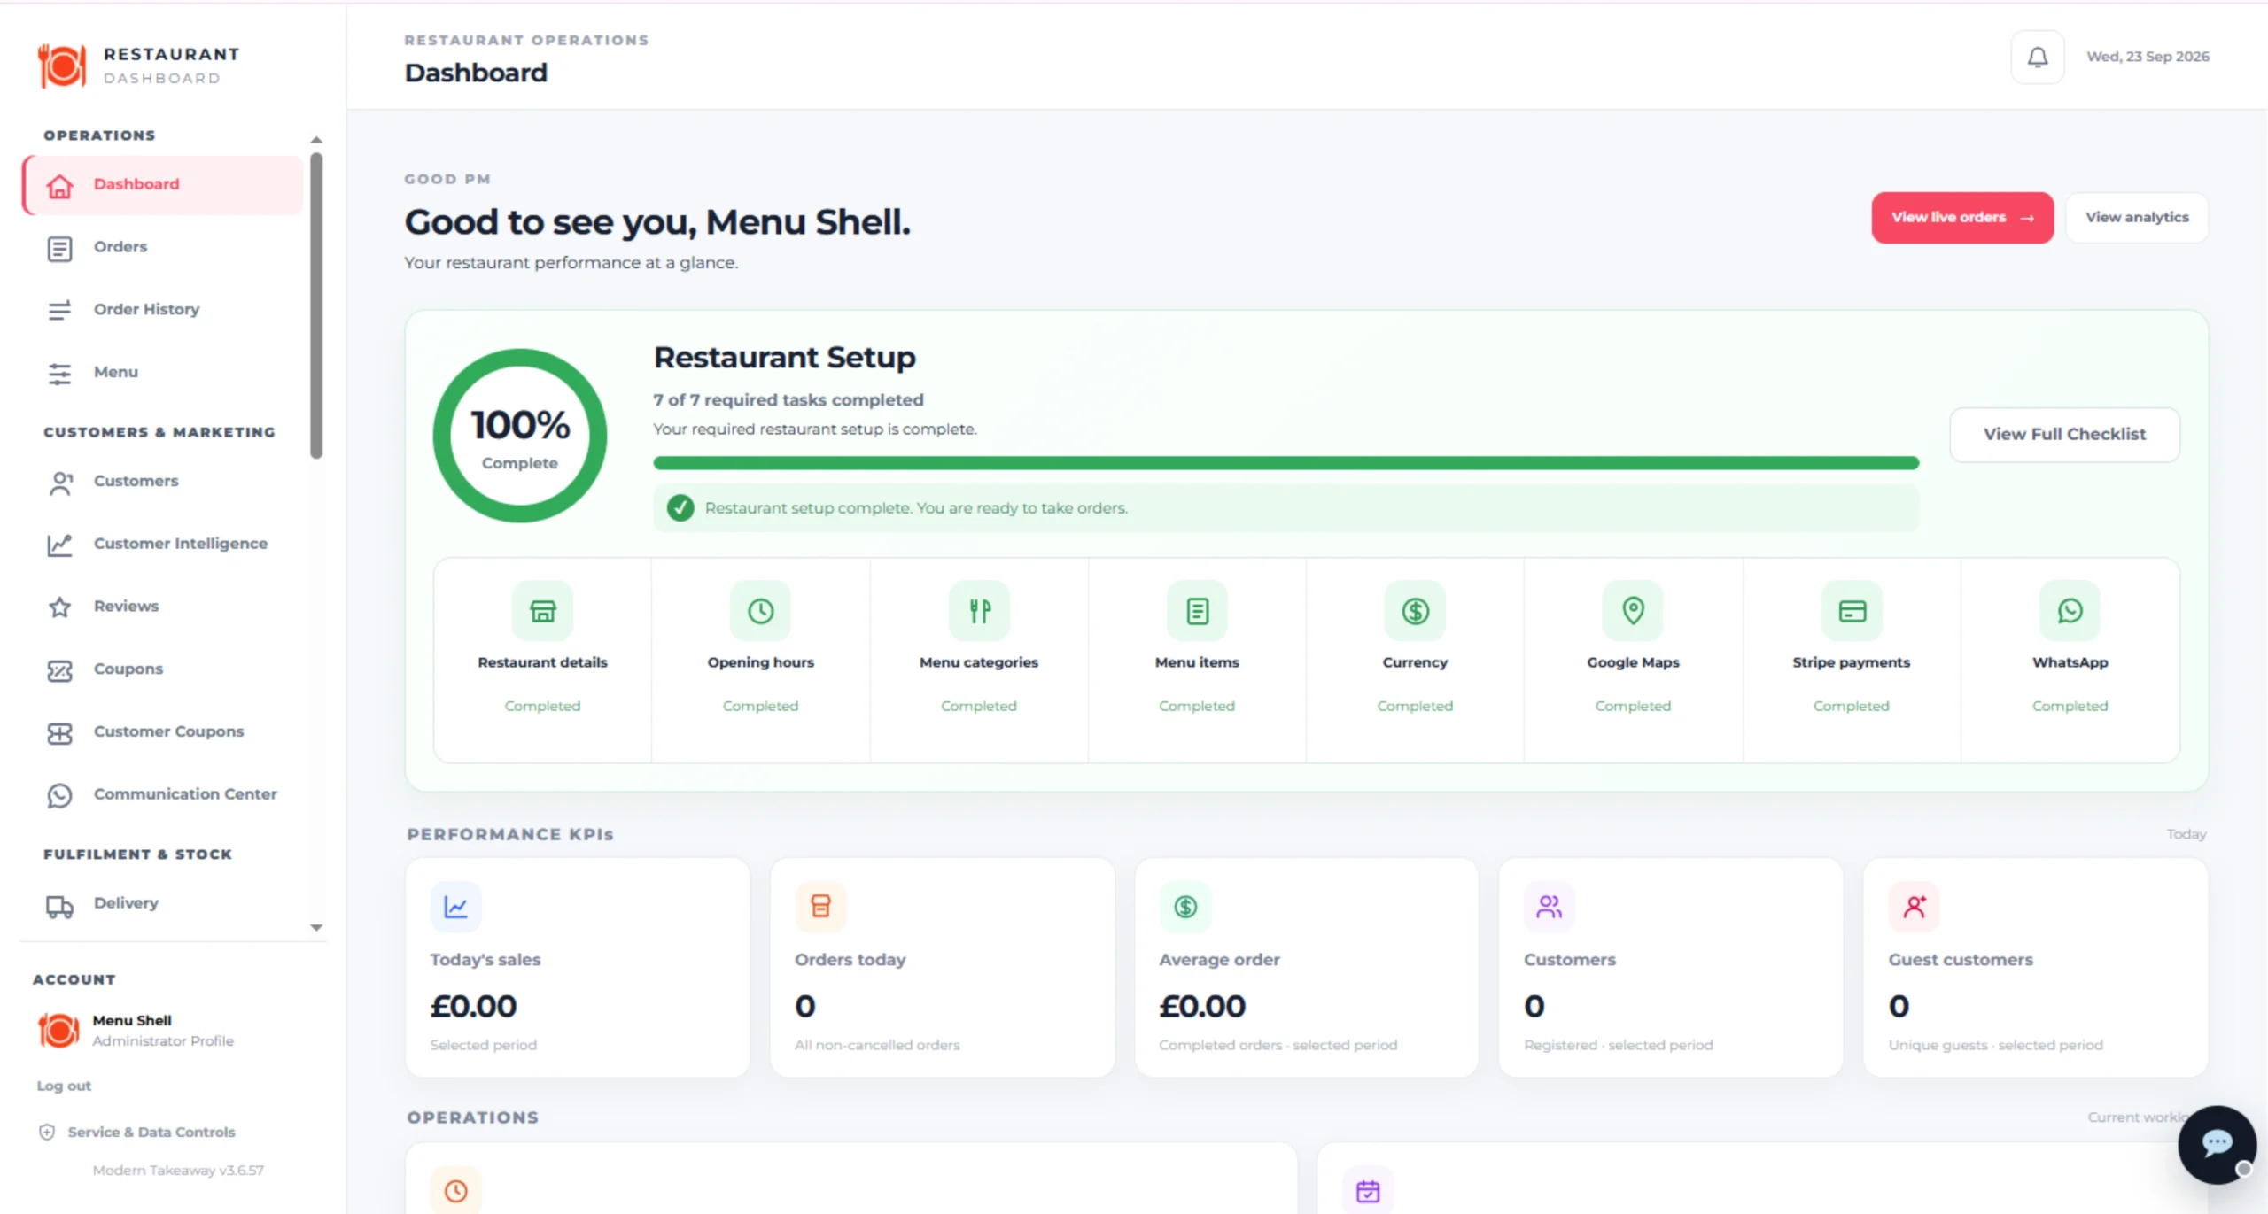2268x1214 pixels.
Task: Open the Delivery page
Action: click(x=163, y=904)
